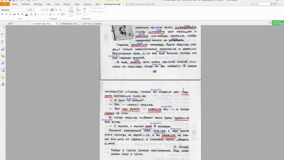Screen dimensions: 284x160
Task: Apply the font color A button
Action: coord(26,14)
